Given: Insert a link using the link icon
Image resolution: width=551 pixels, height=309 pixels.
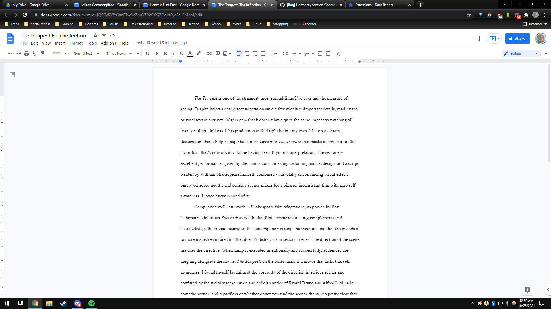Looking at the screenshot, I should [x=209, y=54].
